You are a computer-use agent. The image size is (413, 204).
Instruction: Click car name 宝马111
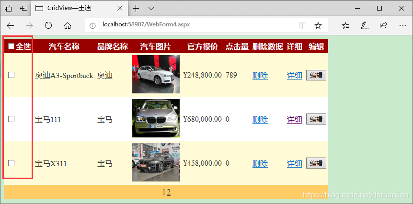pyautogui.click(x=48, y=120)
